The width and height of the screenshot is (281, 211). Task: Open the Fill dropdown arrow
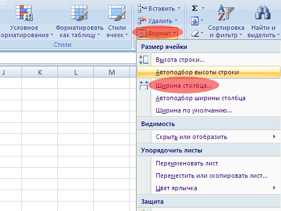pyautogui.click(x=202, y=21)
